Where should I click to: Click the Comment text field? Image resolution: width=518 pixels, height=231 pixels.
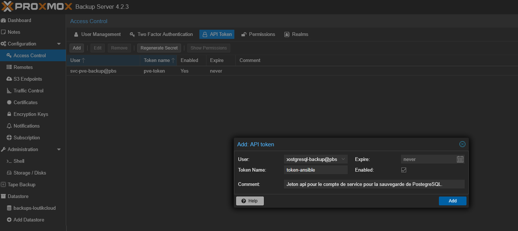pos(374,184)
